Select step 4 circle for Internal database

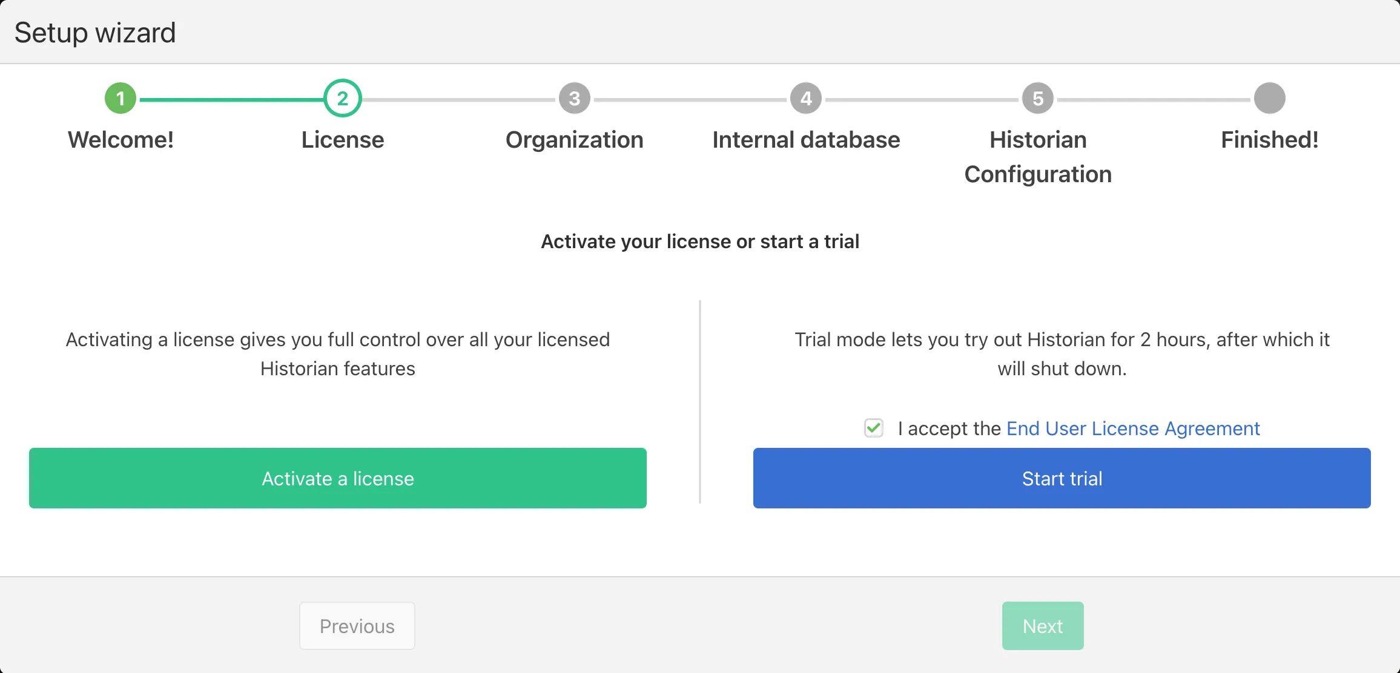(806, 99)
